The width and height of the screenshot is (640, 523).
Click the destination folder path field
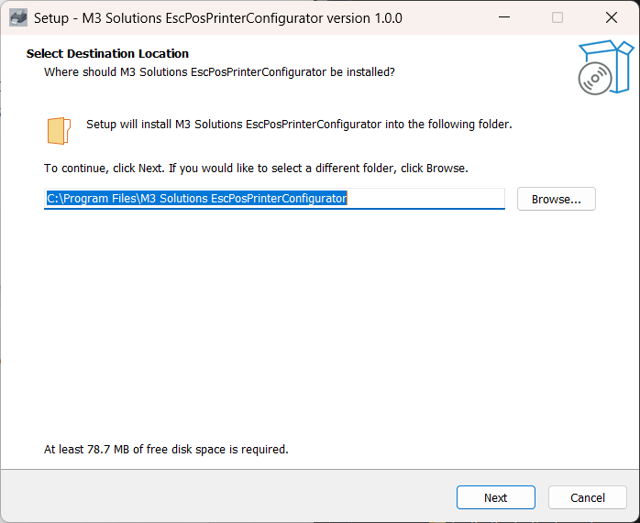click(x=274, y=199)
